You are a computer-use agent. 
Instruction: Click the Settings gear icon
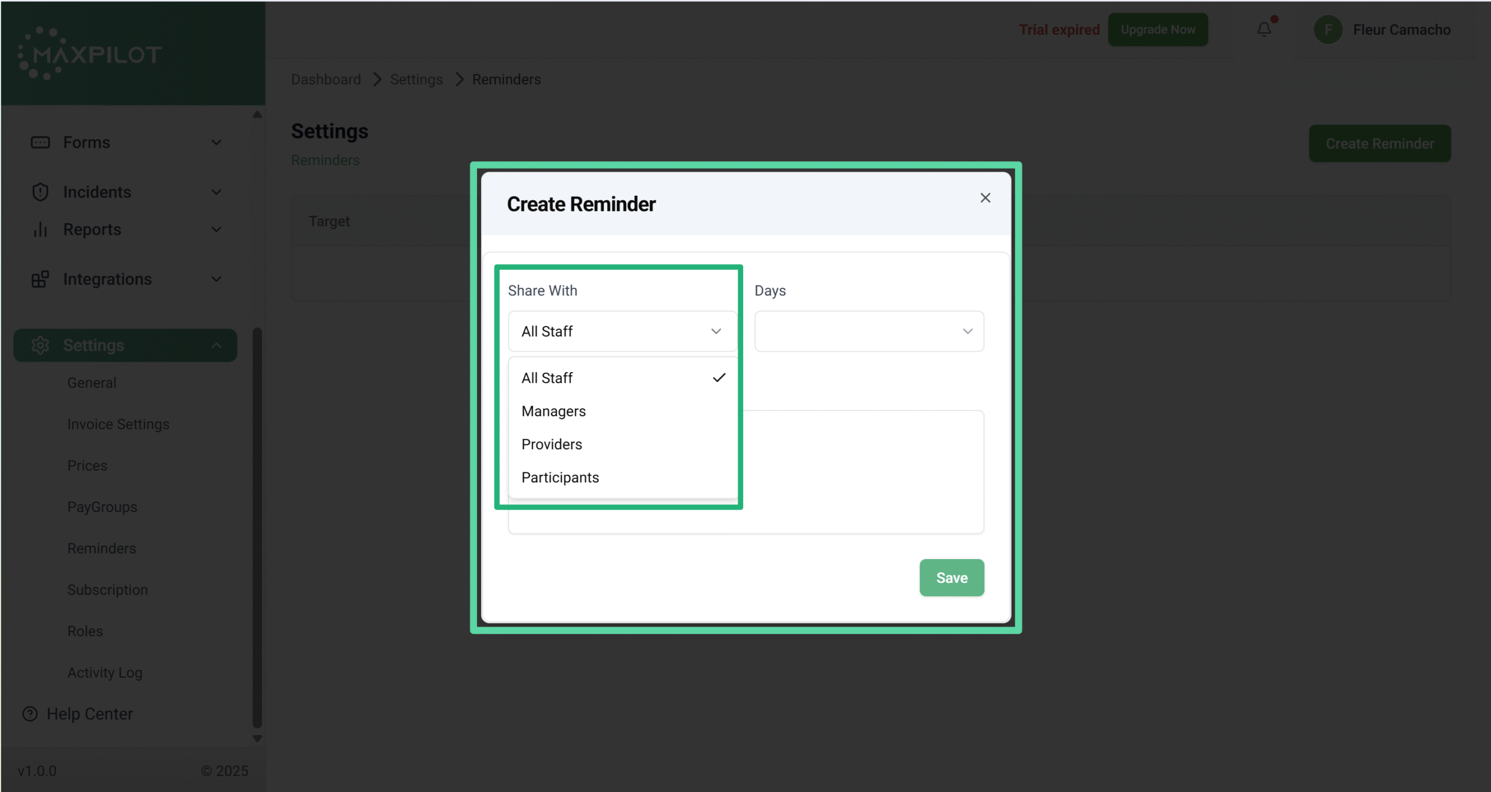click(x=40, y=345)
